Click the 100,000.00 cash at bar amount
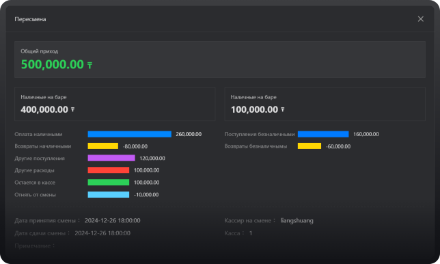The width and height of the screenshot is (440, 264). click(255, 109)
